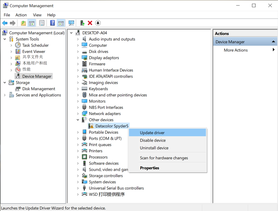Click the Firmware chip icon
This screenshot has height=211, width=278.
pyautogui.click(x=84, y=64)
